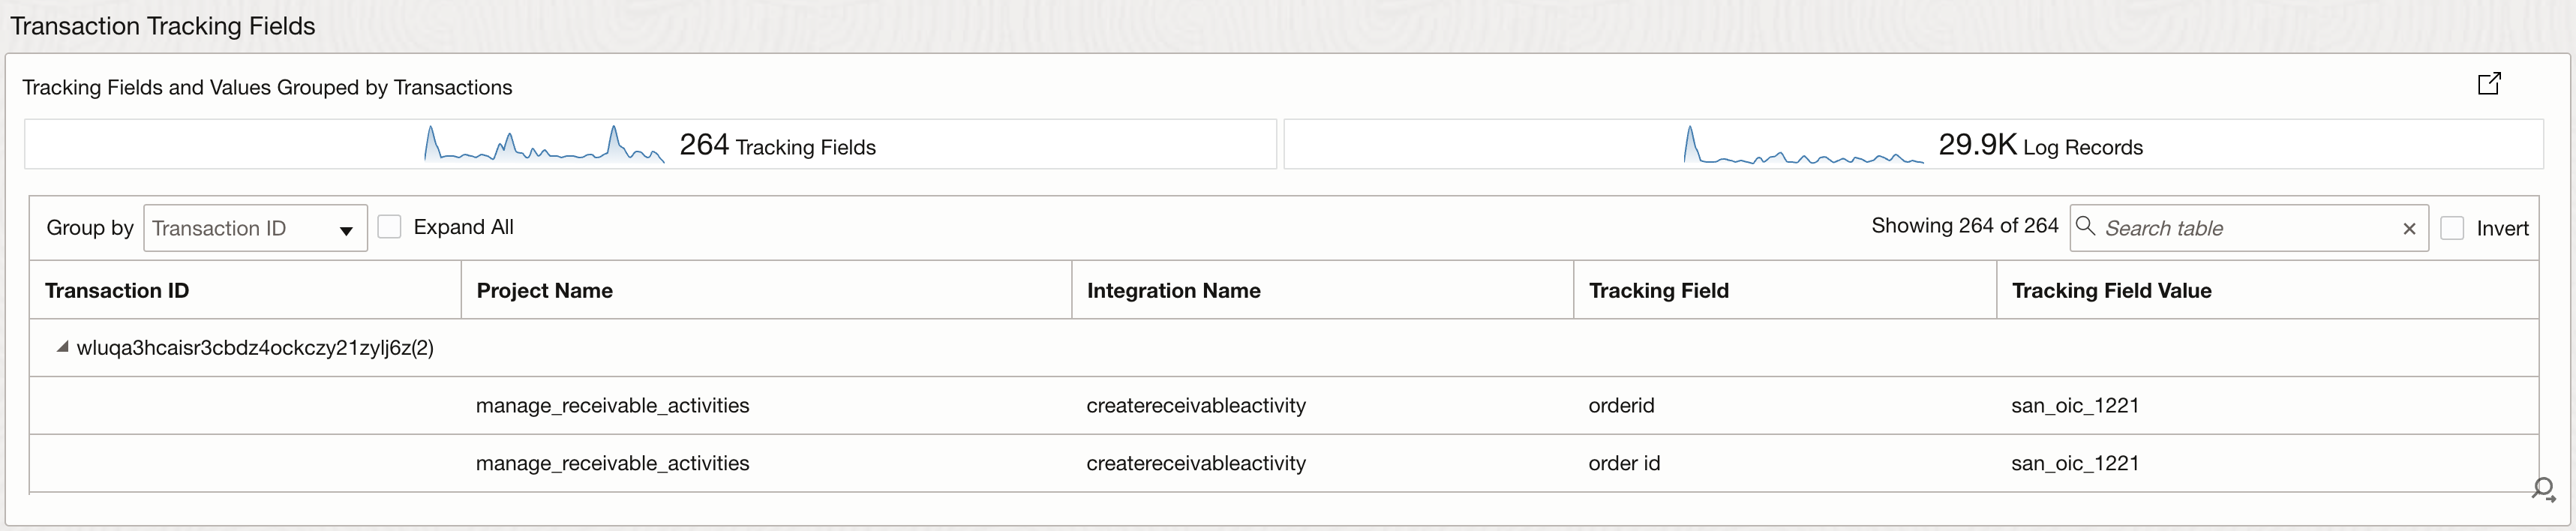Click the 264 Tracking Fields summary tile

pos(778,146)
